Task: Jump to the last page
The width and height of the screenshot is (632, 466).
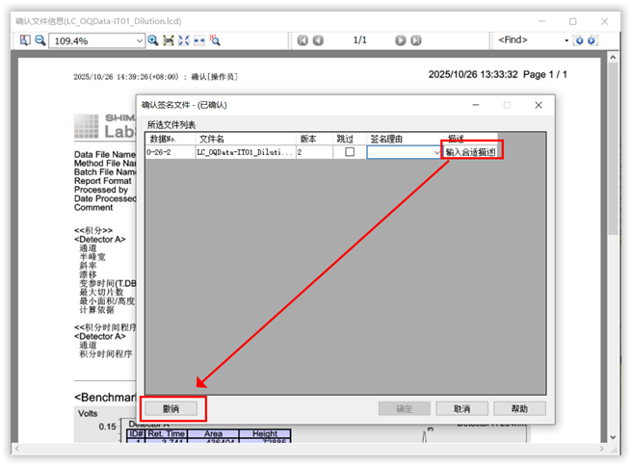Action: [x=416, y=40]
